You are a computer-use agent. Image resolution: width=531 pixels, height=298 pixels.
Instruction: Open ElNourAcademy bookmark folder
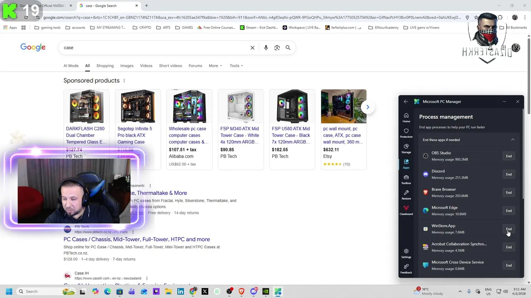tap(383, 28)
